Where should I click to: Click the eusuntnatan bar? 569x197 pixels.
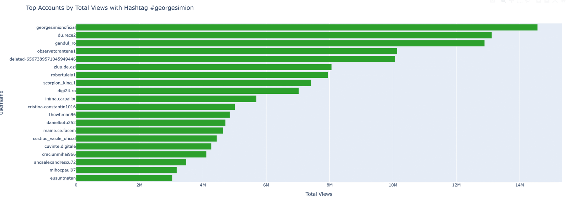pyautogui.click(x=124, y=178)
